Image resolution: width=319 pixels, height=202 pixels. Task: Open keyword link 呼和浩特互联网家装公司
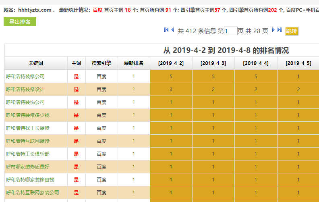tap(32, 192)
